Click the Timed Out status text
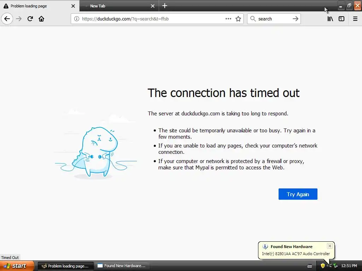362x271 pixels. pos(10,257)
